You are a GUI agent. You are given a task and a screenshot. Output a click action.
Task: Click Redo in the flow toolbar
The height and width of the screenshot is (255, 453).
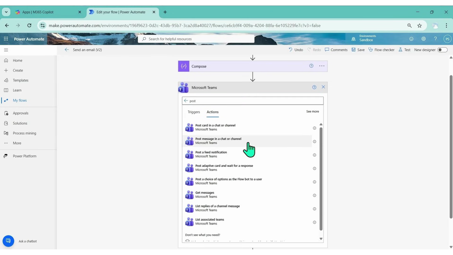[314, 50]
